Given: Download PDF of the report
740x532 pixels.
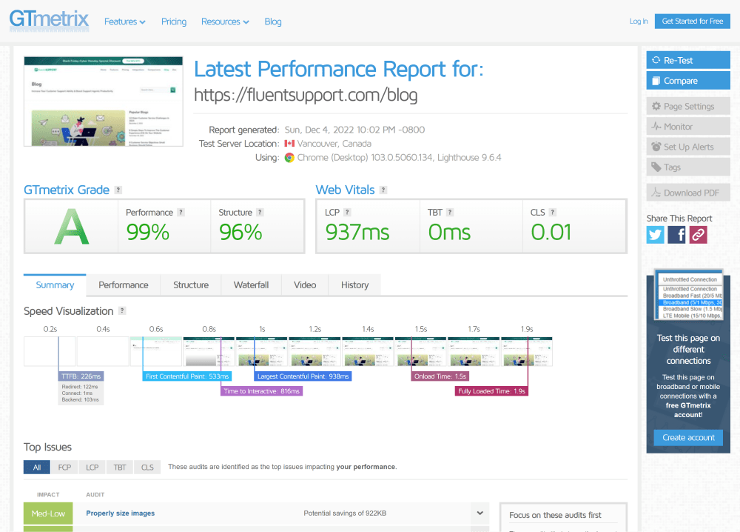Looking at the screenshot, I should coord(688,193).
